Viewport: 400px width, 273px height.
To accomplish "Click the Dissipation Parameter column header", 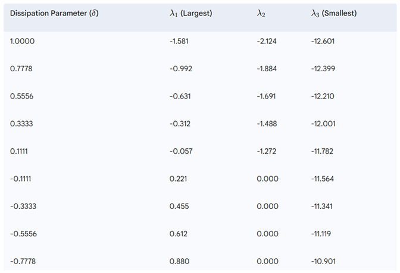I will click(54, 13).
